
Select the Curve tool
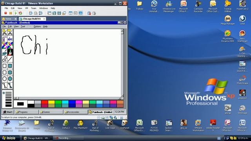coord(4,59)
